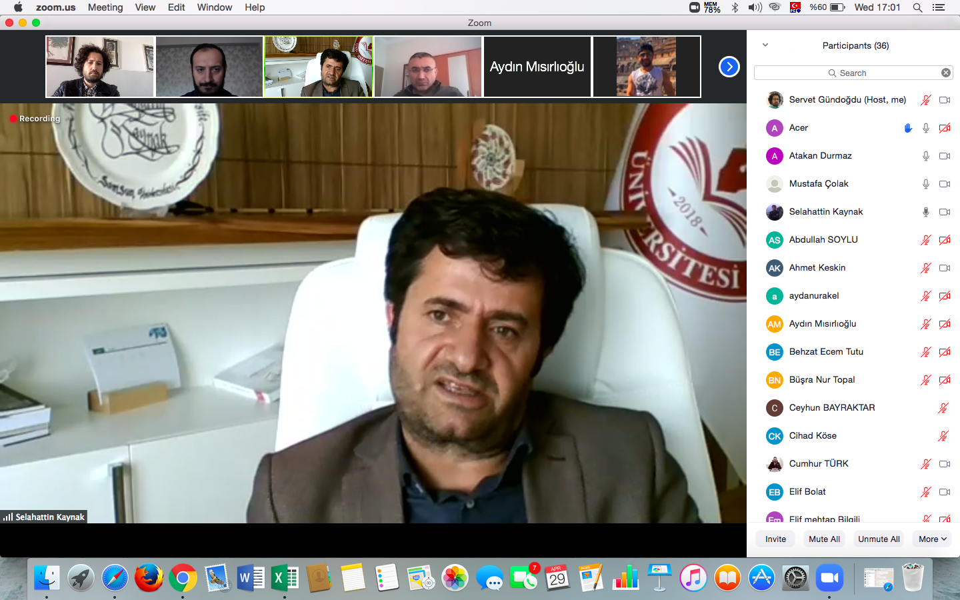The image size is (960, 600).
Task: Lower the raised hand for Acer
Action: coord(907,128)
